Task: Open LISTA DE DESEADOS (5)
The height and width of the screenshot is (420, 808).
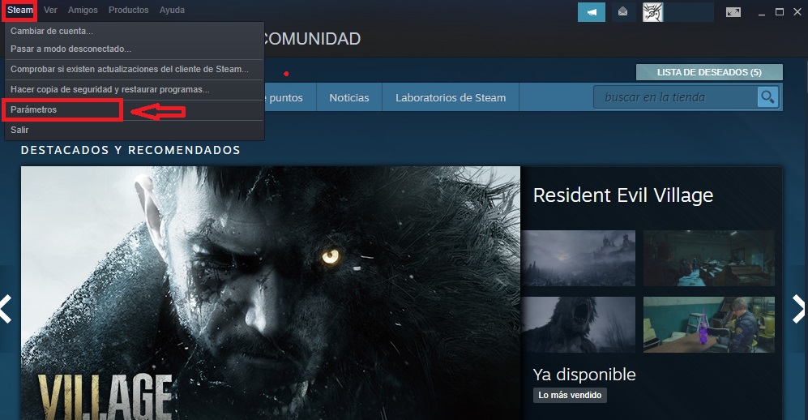Action: (709, 72)
